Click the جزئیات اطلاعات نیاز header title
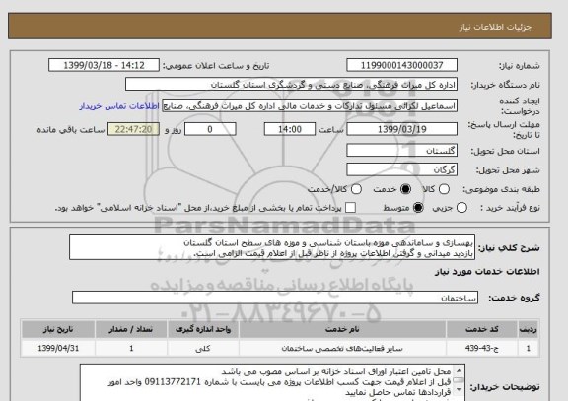Image resolution: width=568 pixels, height=401 pixels. (x=495, y=27)
